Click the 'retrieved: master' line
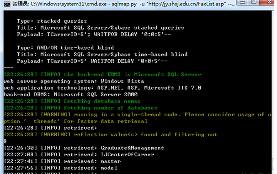The width and height of the screenshot is (277, 174). click(62, 161)
